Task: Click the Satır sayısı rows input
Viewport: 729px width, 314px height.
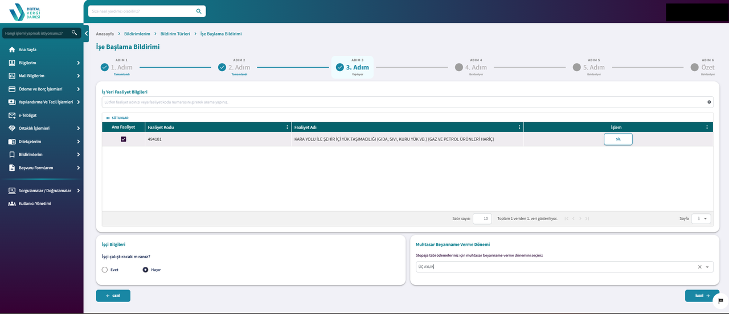Action: click(482, 218)
